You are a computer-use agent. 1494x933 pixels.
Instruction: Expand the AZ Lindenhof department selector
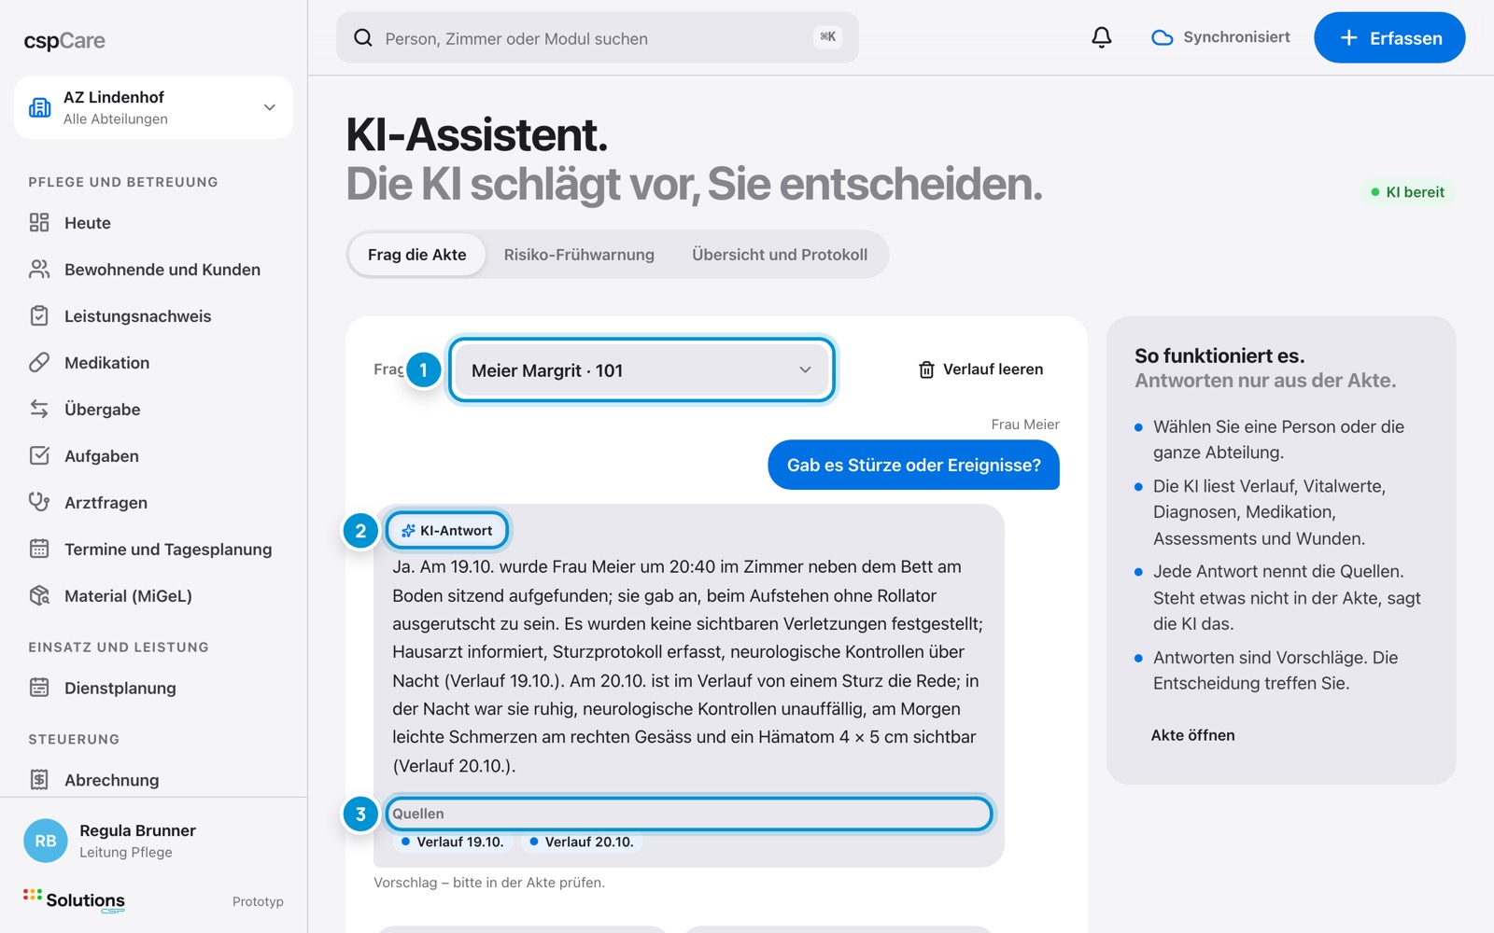[153, 107]
